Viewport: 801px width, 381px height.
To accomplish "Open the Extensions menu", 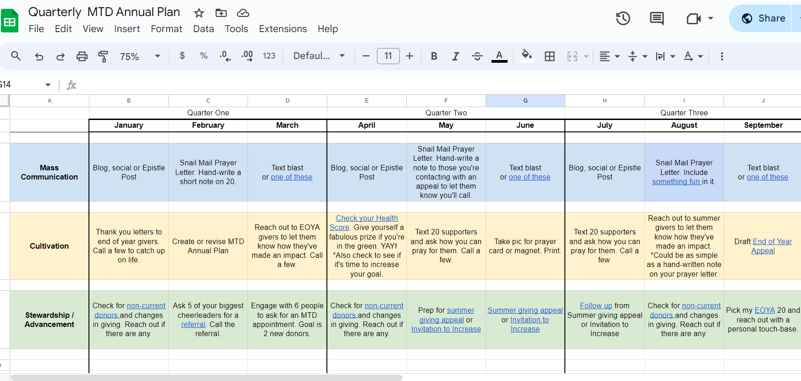I will click(283, 29).
